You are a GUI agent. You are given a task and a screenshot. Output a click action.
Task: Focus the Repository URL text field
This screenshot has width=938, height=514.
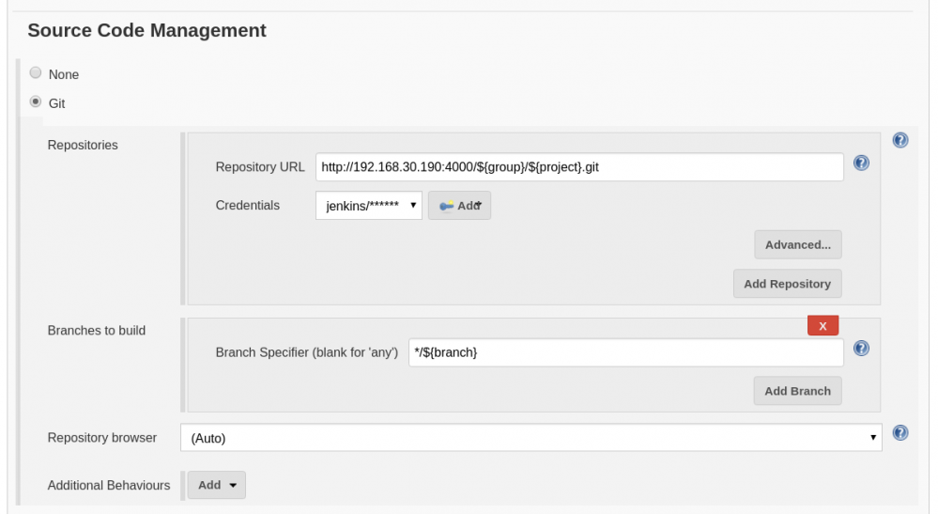point(579,167)
